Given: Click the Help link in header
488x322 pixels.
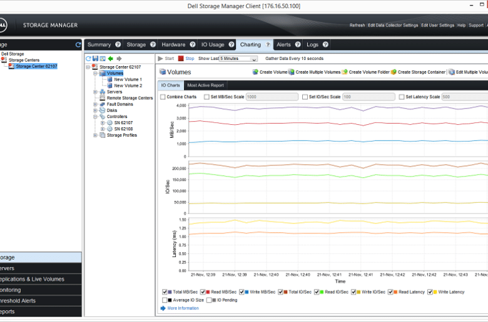Looking at the screenshot, I should click(462, 26).
